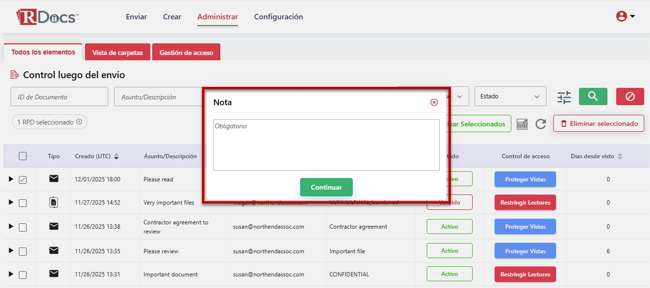Screen dimensions: 650x288
Task: Switch to Vista de carpetas tab
Action: [117, 53]
